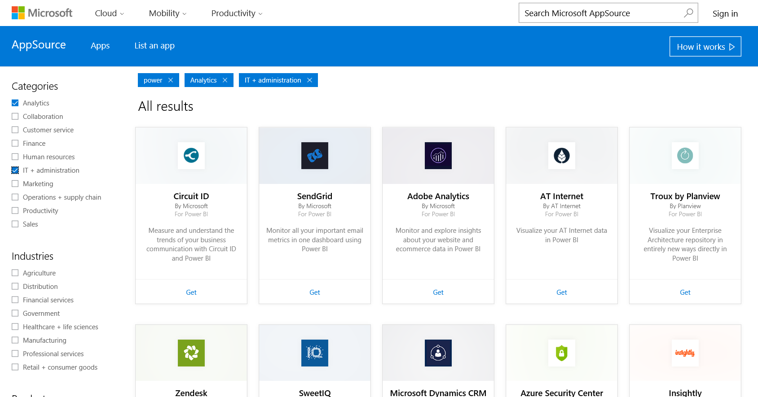Click the AT Internet app icon
This screenshot has height=397, width=758.
coord(562,156)
